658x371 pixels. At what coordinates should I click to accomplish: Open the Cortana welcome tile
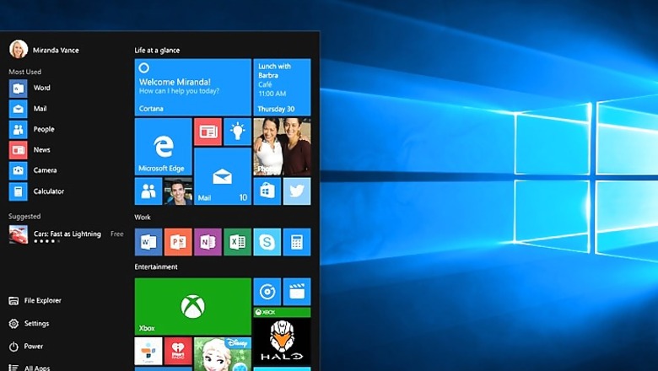pyautogui.click(x=192, y=87)
